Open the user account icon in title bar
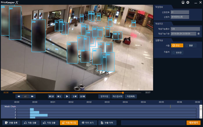The width and height of the screenshot is (203, 127). pyautogui.click(x=183, y=2)
